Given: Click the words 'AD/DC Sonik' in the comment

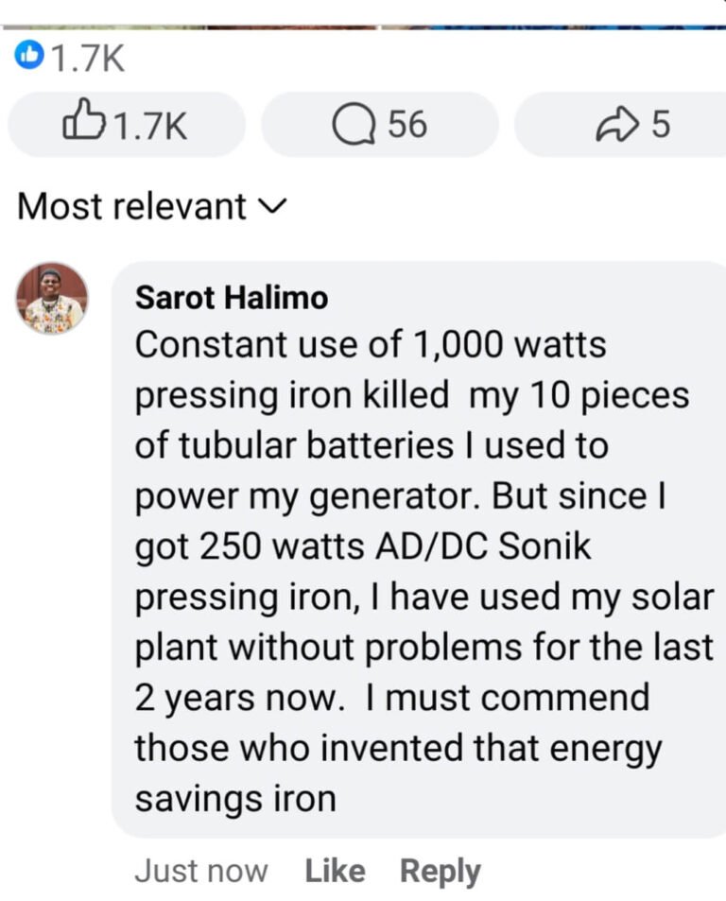Looking at the screenshot, I should (x=482, y=546).
